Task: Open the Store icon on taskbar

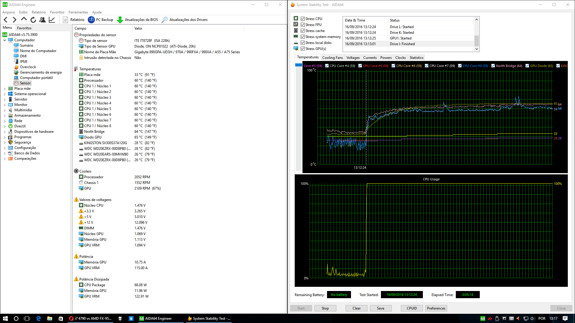Action: pyautogui.click(x=61, y=319)
